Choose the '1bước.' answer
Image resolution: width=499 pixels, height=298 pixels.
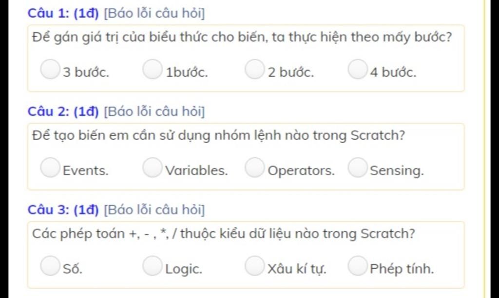[153, 69]
